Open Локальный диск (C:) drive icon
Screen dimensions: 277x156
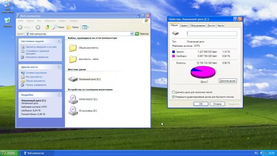pos(72,79)
